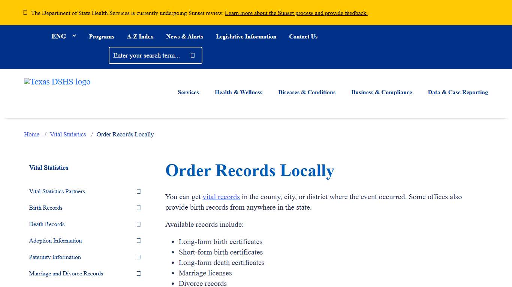
Task: Expand the Birth Records section
Action: tap(138, 208)
